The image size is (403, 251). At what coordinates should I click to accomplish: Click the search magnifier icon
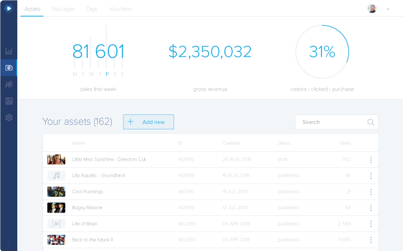[371, 122]
